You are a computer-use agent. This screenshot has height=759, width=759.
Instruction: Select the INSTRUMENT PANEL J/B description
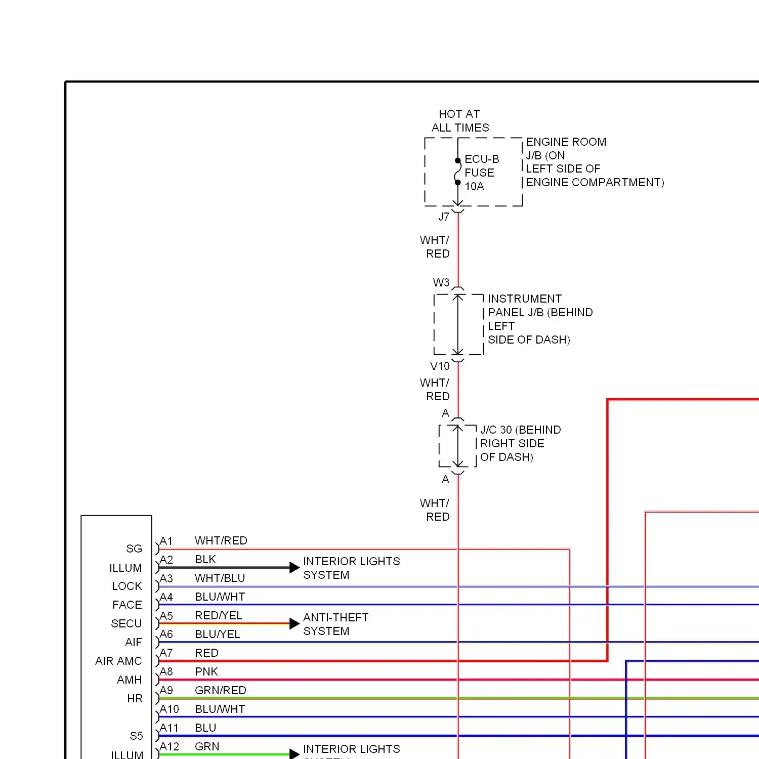pos(540,319)
